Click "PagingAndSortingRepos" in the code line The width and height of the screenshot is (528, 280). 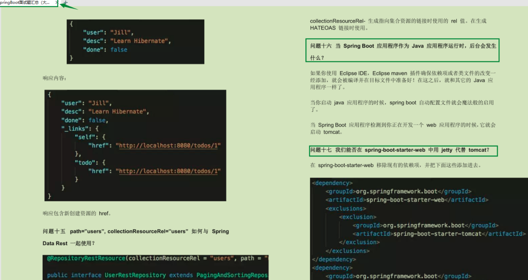tap(232, 275)
